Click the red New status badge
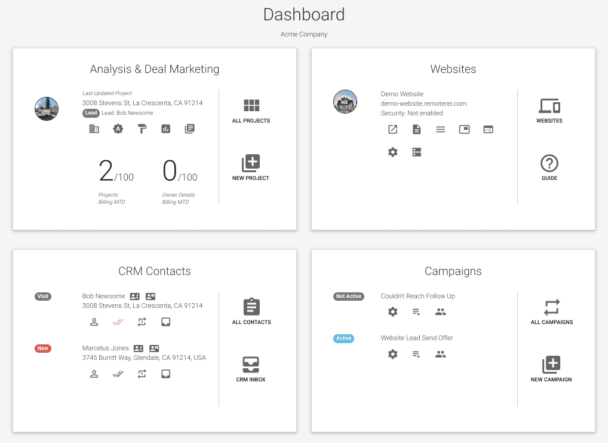Viewport: 608px width, 443px height. (x=42, y=349)
